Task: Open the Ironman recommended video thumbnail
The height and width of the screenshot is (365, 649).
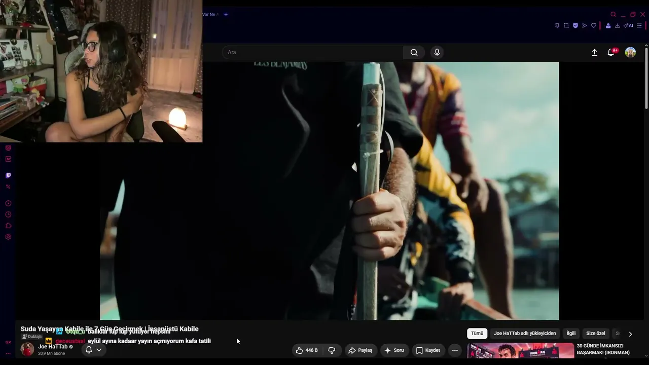Action: 520,351
